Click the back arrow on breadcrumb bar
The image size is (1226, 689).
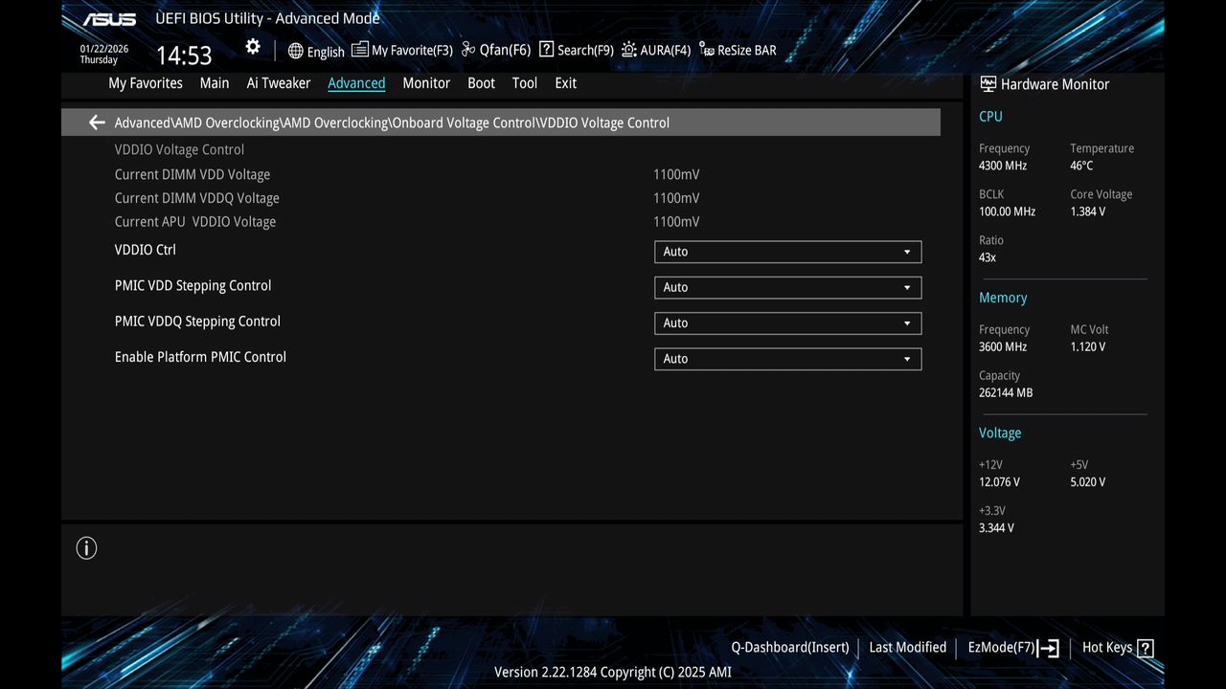96,122
